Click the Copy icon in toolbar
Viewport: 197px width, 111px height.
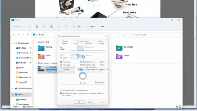37,27
